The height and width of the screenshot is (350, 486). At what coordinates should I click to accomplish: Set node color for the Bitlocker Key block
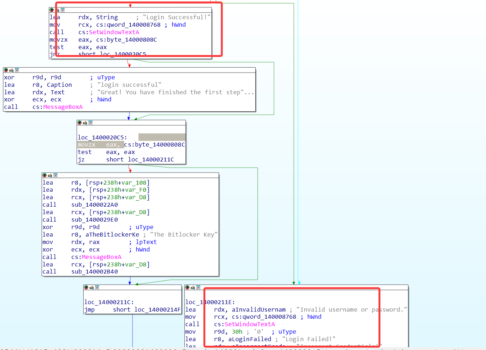click(44, 175)
